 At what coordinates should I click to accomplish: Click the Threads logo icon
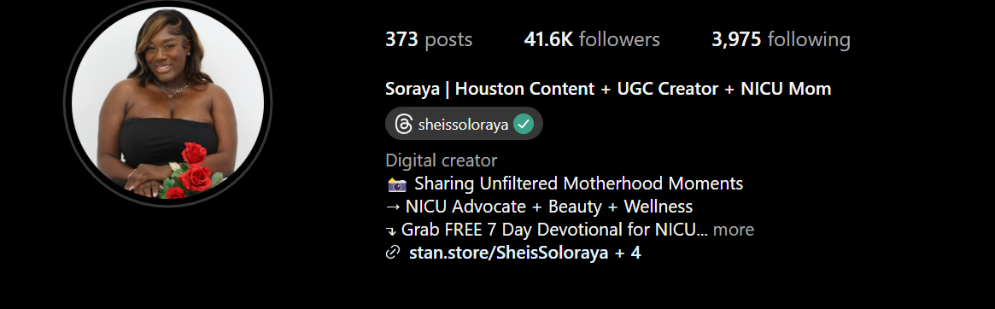tap(404, 125)
